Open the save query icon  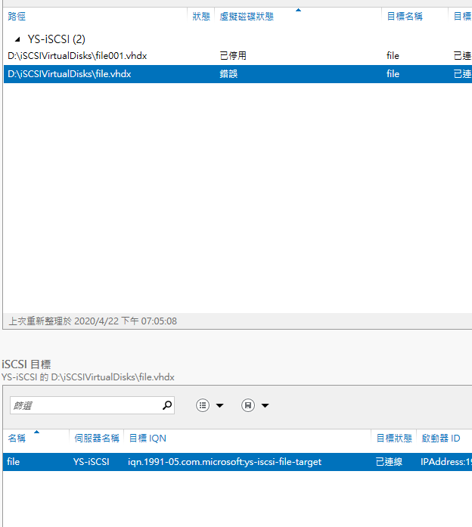[x=248, y=405]
